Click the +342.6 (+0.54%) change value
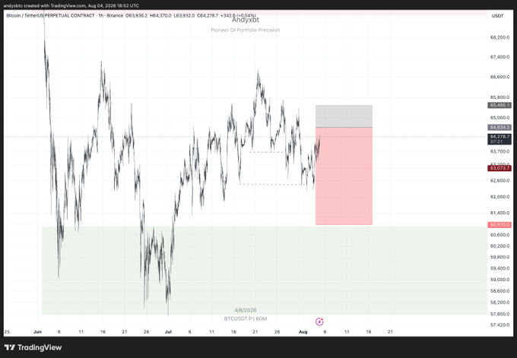Image resolution: width=517 pixels, height=358 pixels. [x=238, y=15]
